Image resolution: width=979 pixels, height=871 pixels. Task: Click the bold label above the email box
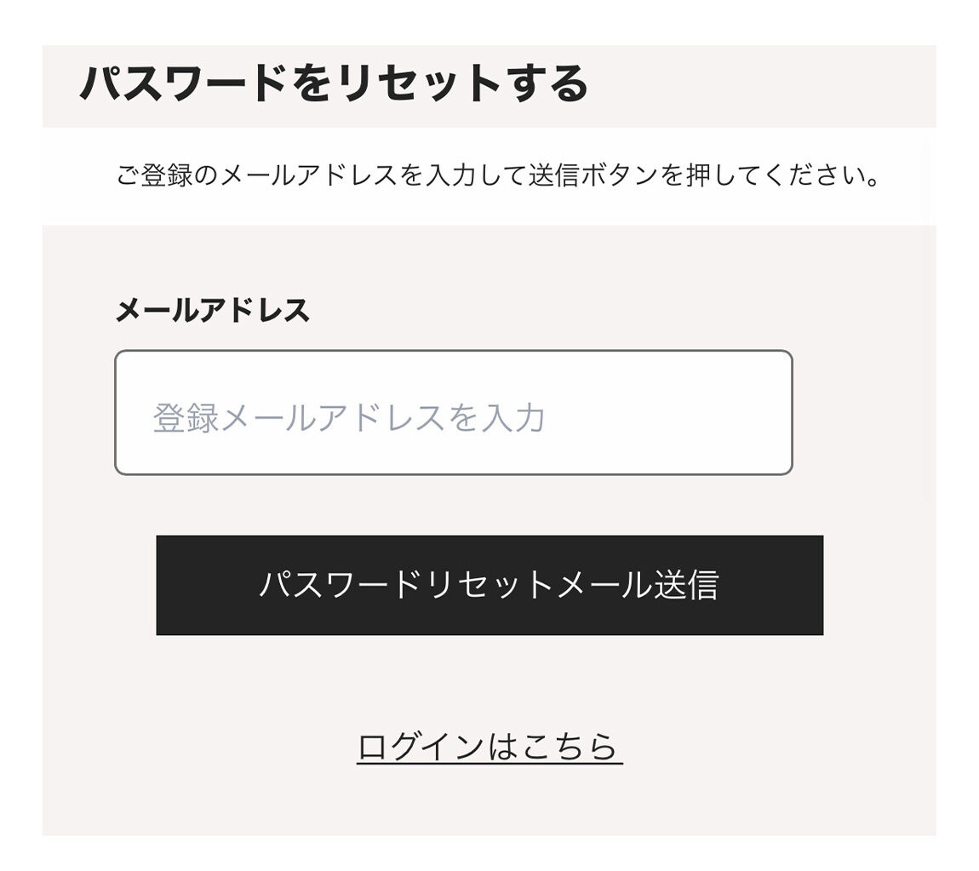pos(212,310)
